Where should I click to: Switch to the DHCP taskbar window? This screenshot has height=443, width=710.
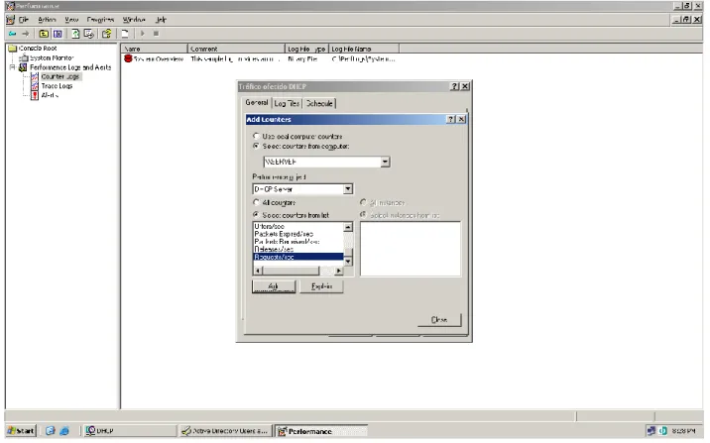pos(130,431)
